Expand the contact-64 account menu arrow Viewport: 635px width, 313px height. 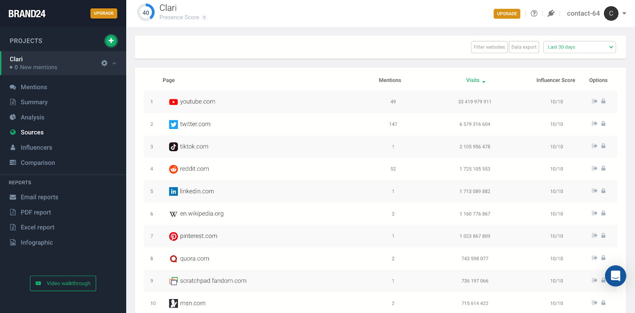tap(624, 13)
